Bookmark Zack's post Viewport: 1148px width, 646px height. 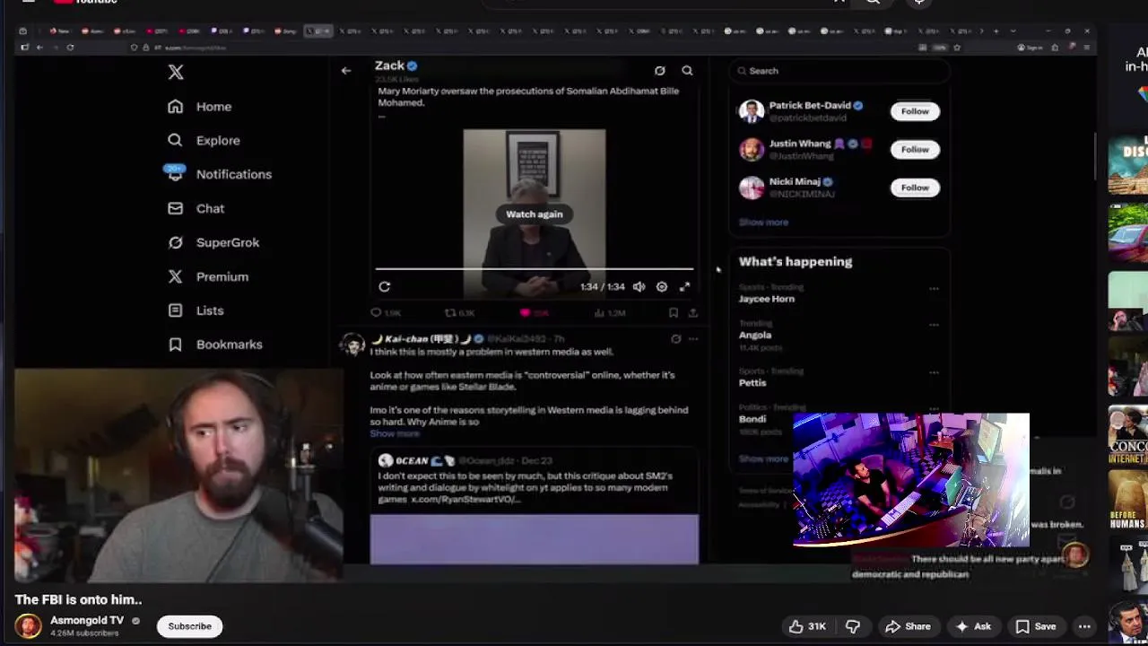(674, 313)
